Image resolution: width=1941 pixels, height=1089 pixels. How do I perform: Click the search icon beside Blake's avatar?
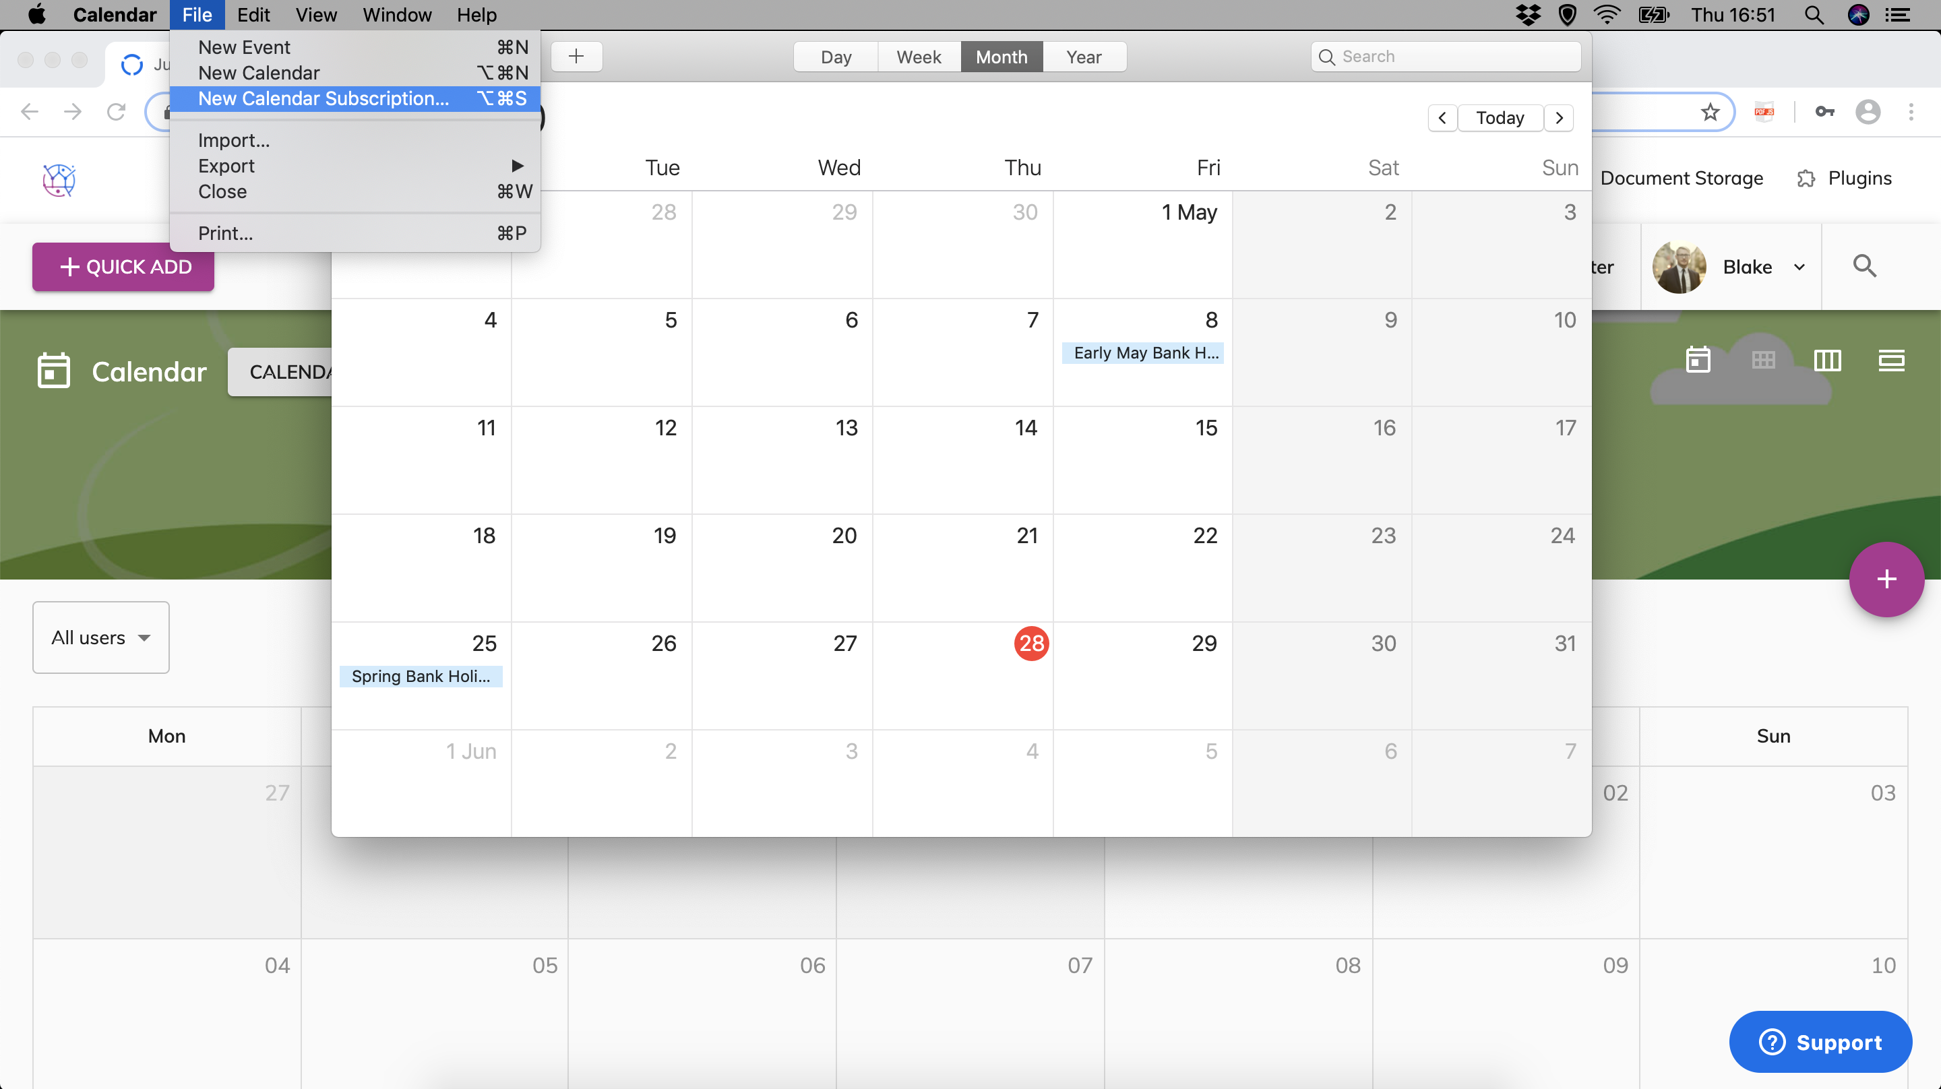(x=1866, y=266)
